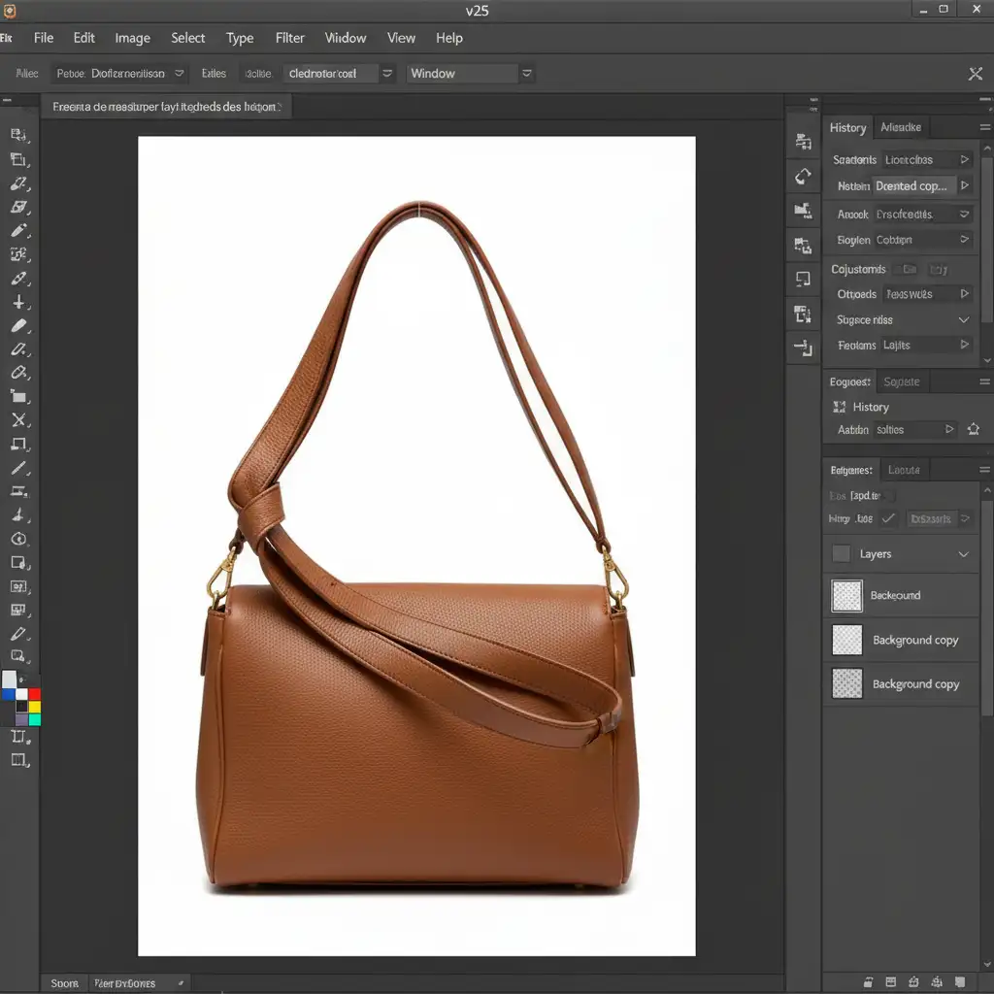Toggle the checkbox beside the Layers header
The width and height of the screenshot is (994, 994).
coord(842,554)
